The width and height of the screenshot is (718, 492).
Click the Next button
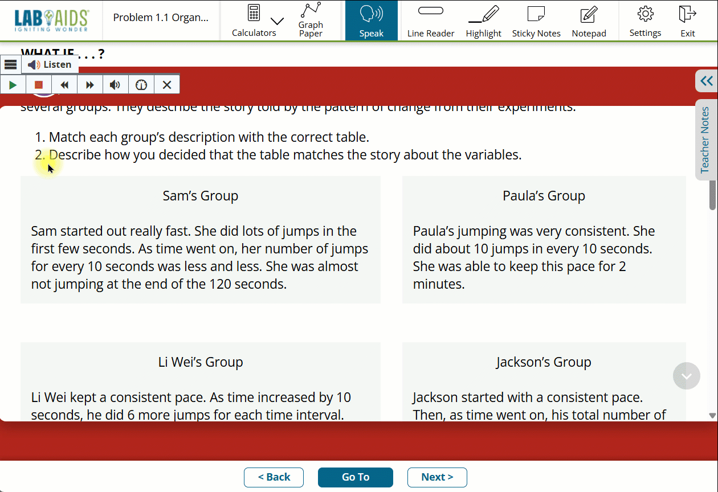[x=437, y=477]
